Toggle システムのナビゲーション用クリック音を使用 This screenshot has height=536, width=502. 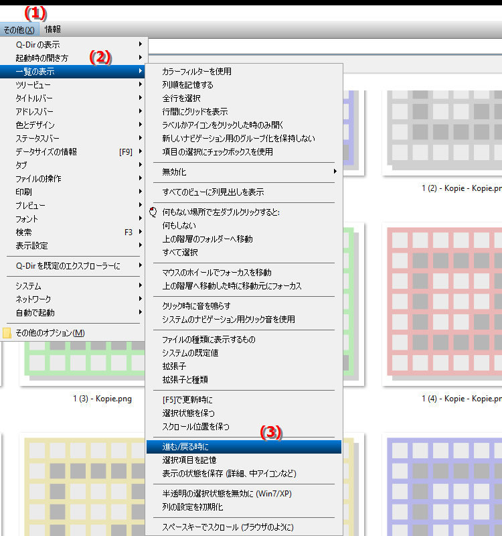coord(244,320)
